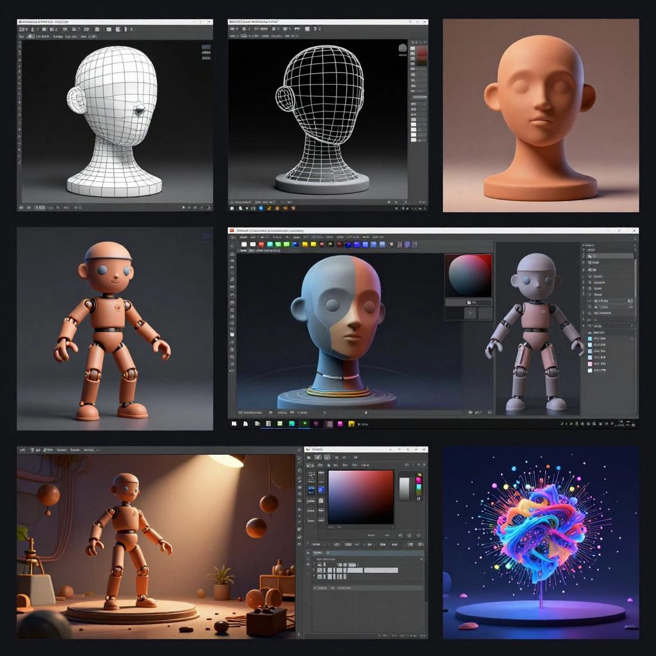Open the orange robot render on dark background

(115, 329)
